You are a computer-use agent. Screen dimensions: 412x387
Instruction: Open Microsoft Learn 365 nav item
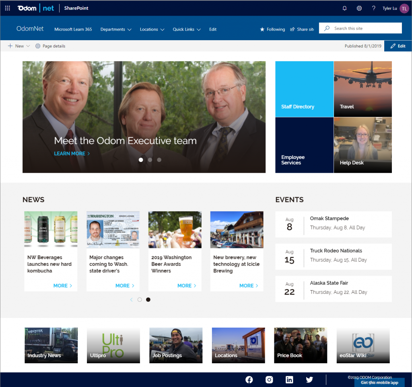73,29
